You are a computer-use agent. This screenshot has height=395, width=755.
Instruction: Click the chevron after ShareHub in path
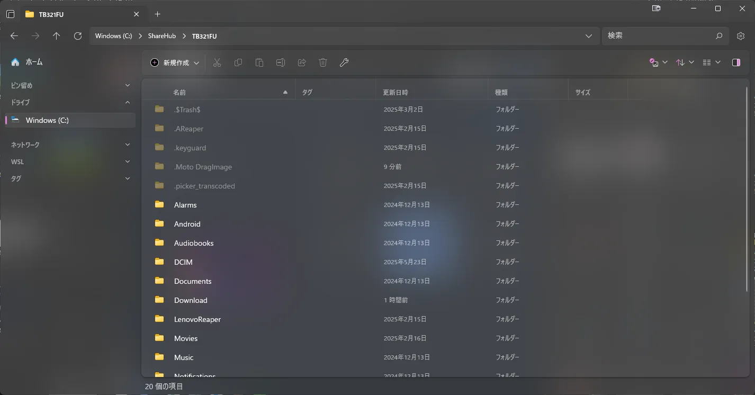pos(184,36)
